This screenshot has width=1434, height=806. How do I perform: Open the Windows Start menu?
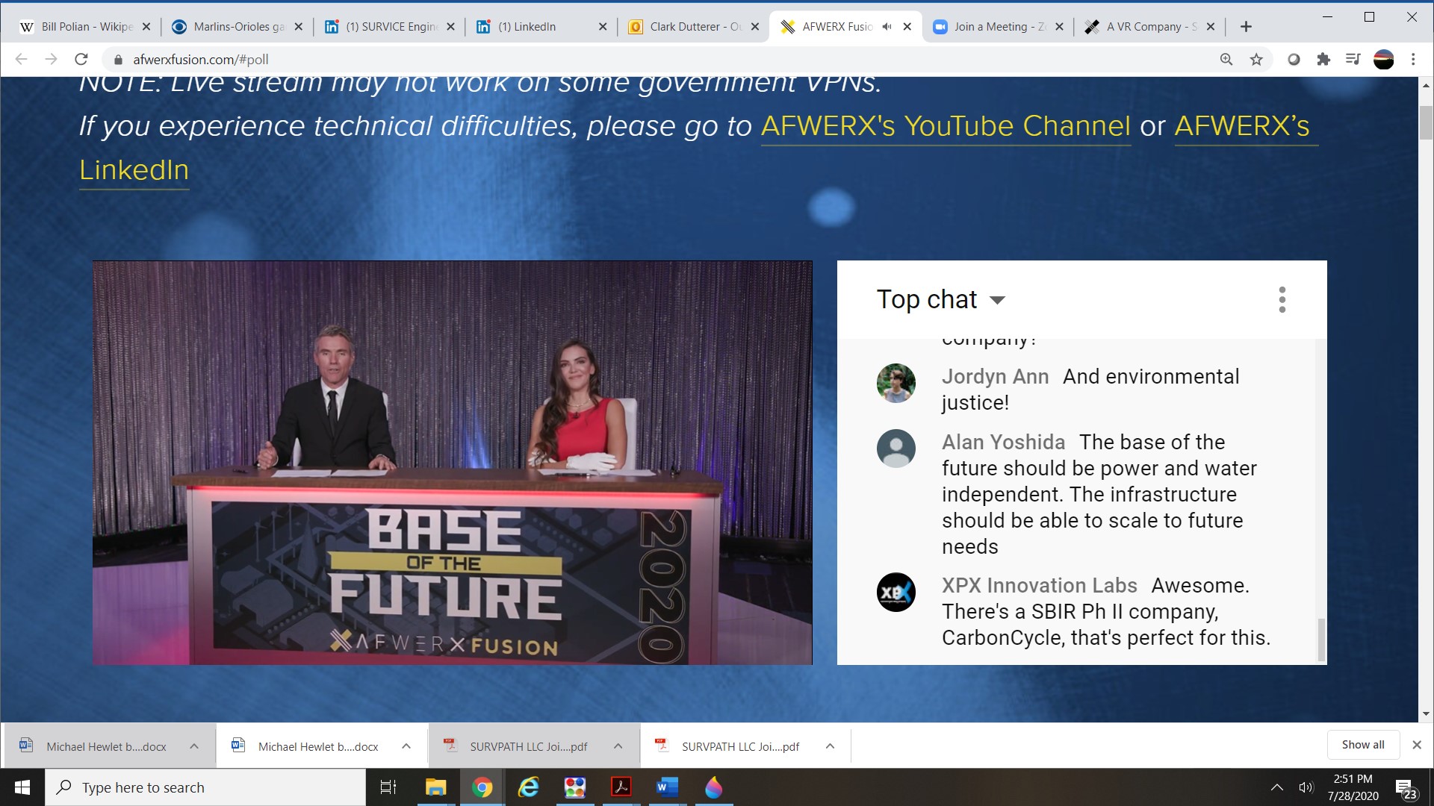point(22,787)
